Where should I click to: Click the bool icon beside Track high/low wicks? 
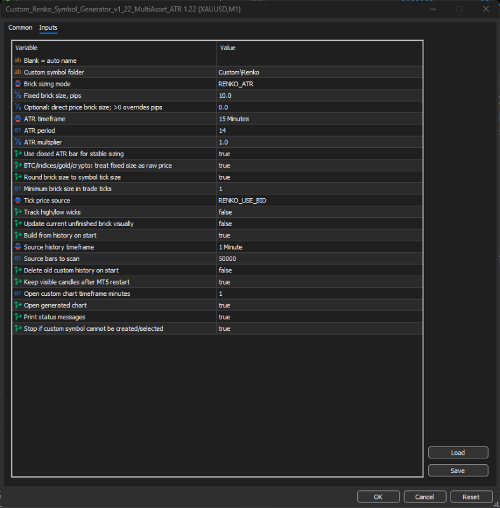tap(18, 212)
